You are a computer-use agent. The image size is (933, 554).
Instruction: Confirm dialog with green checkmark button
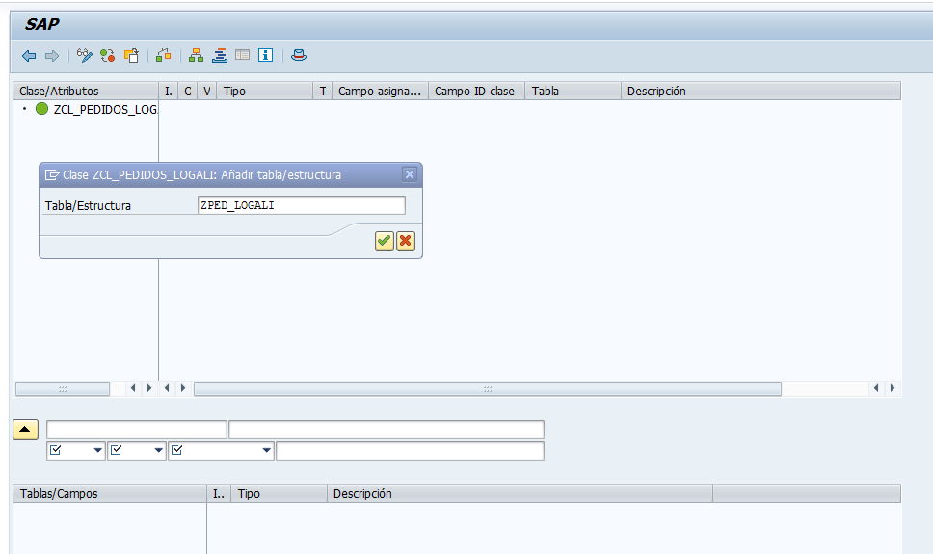[385, 241]
